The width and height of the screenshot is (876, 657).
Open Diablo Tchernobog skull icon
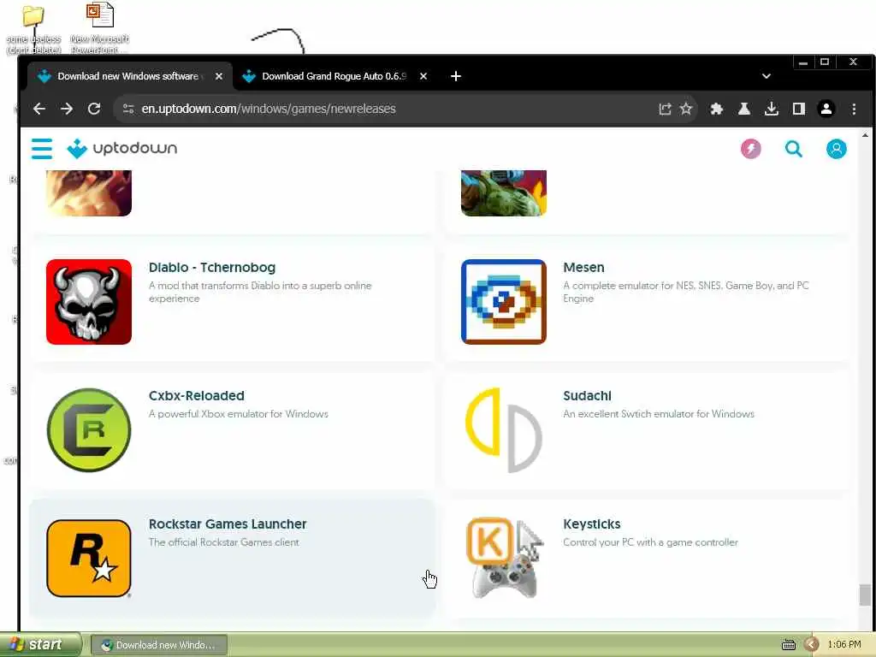(x=89, y=302)
